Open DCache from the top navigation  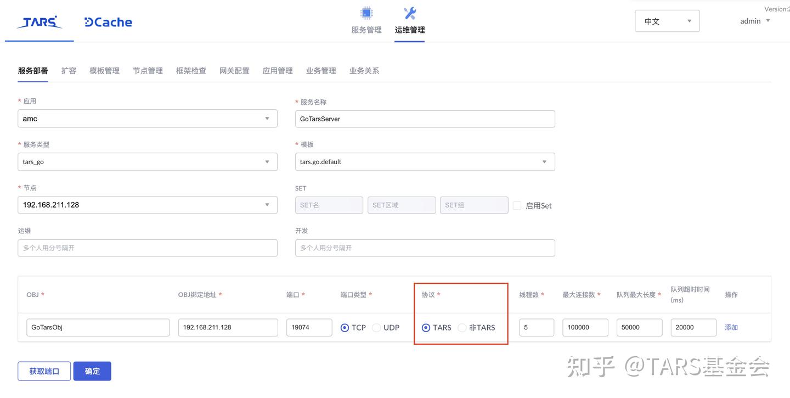(108, 22)
